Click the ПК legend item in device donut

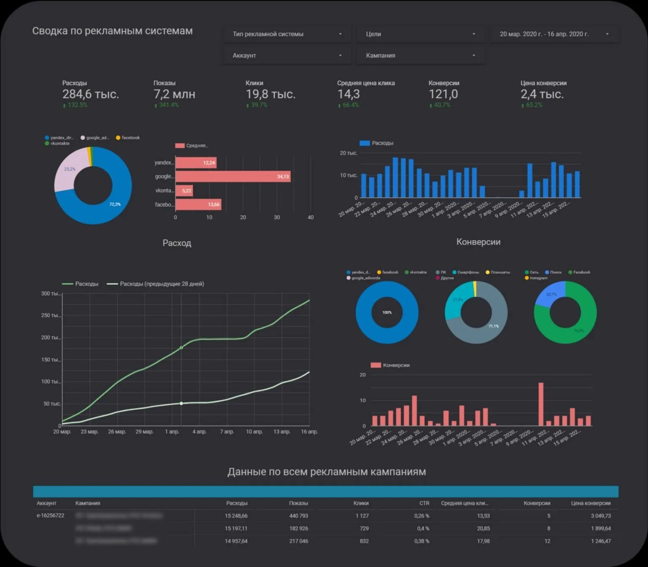(x=441, y=272)
